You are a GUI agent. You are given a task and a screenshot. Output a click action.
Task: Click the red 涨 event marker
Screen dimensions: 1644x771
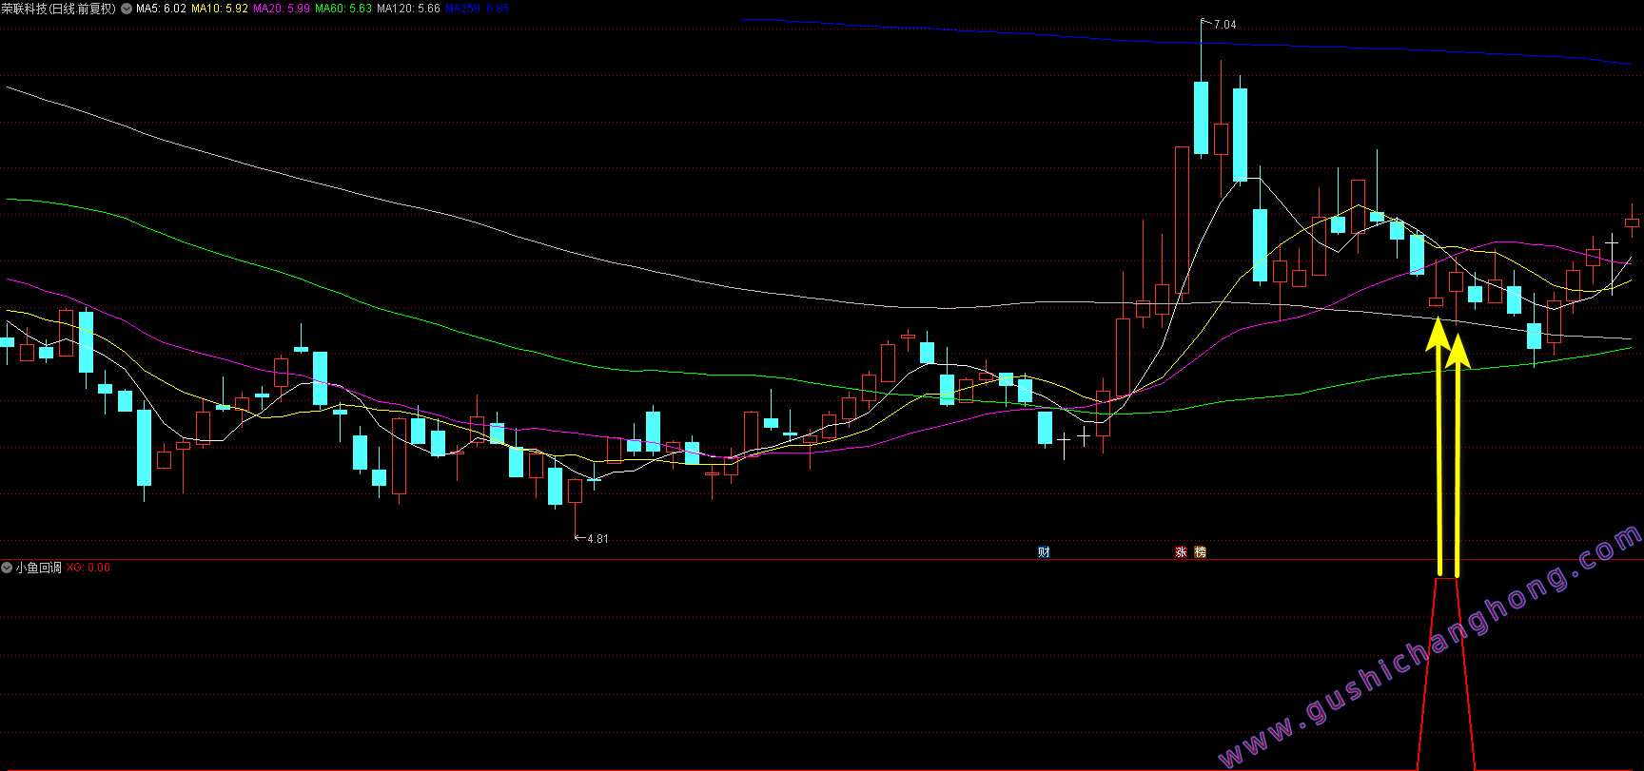point(1181,552)
